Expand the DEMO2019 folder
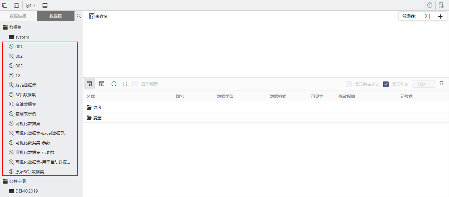The image size is (449, 197). click(x=11, y=191)
